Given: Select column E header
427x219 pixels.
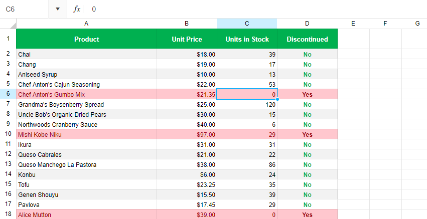Looking at the screenshot, I should 353,24.
